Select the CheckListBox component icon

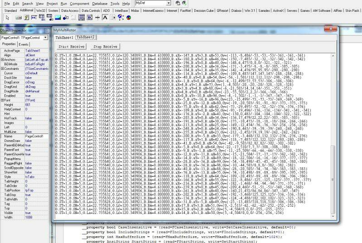(89, 18)
